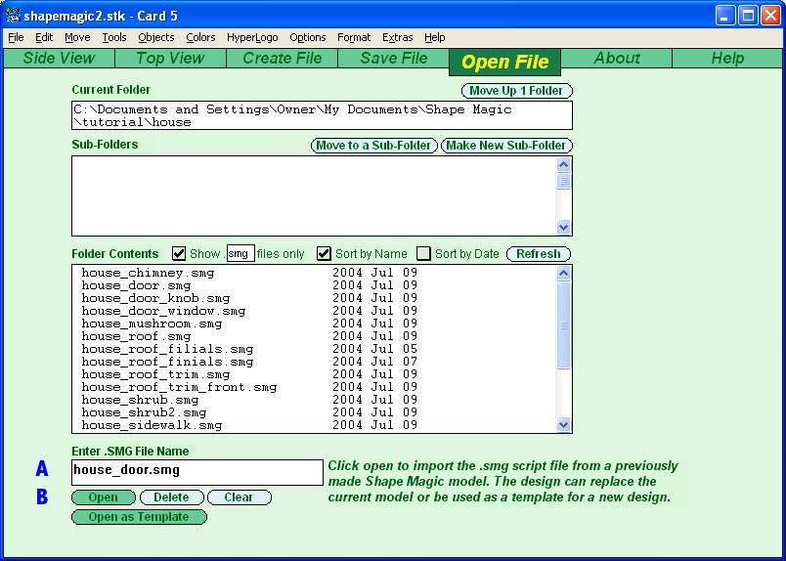786x561 pixels.
Task: Switch to the Create File tab
Action: pos(282,58)
